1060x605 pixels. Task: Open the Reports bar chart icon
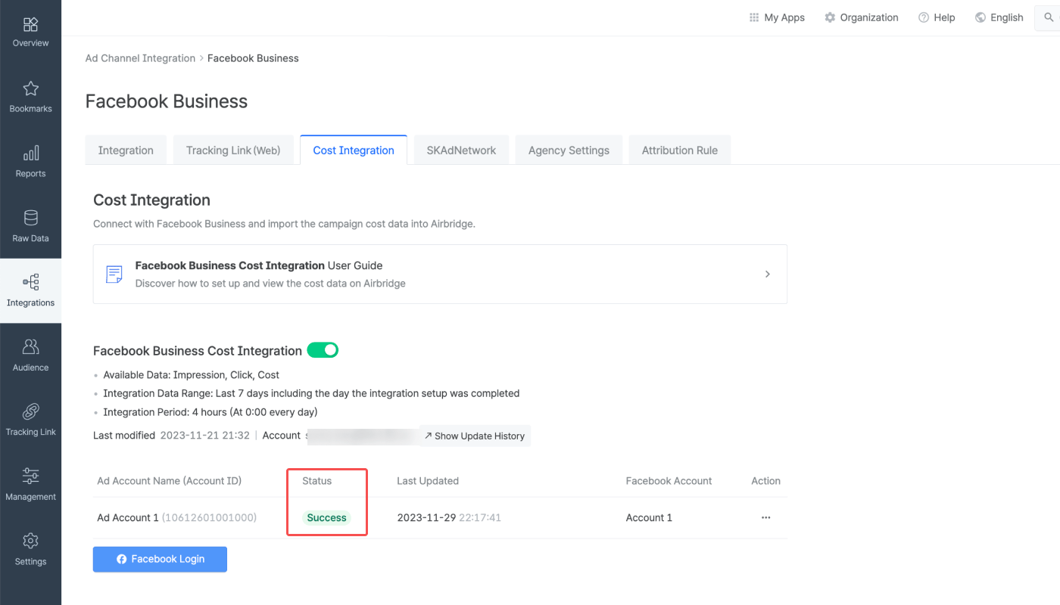30,154
